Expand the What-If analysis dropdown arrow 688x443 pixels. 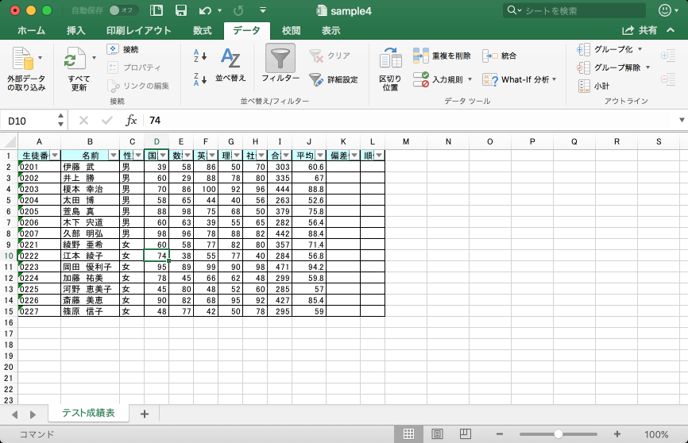coord(555,79)
